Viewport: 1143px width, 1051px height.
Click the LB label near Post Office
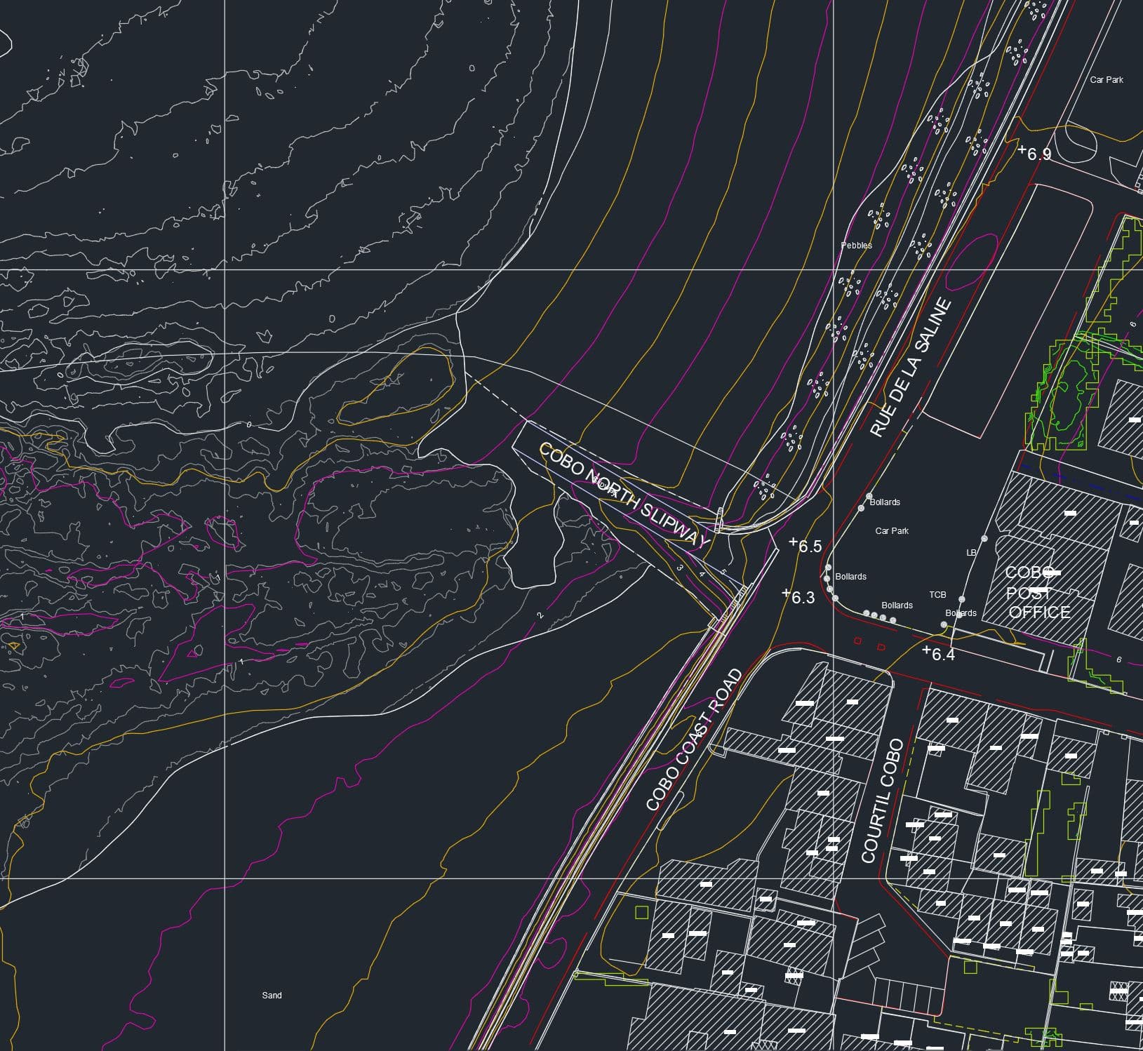coord(971,553)
